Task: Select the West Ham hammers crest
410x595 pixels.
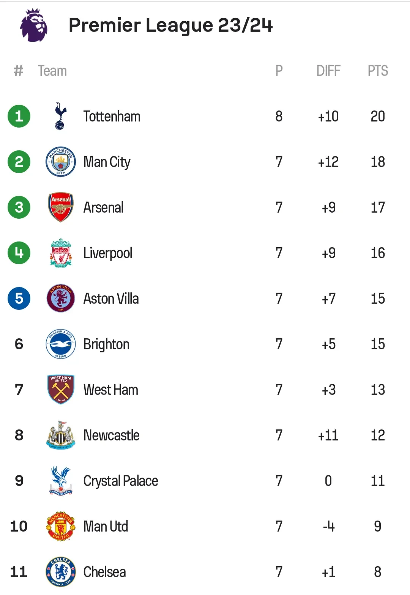Action: [61, 390]
